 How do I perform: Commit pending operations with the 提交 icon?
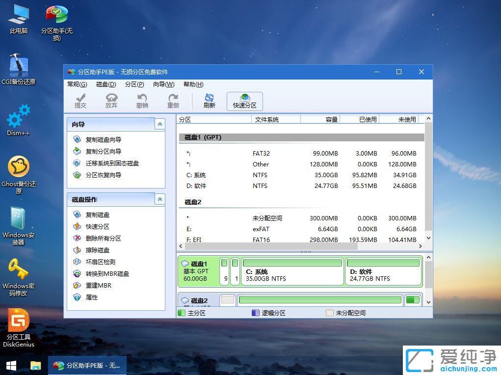(80, 101)
